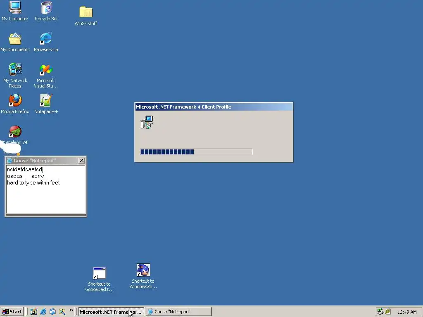Launch Internet Explorer from quick launch
The width and height of the screenshot is (423, 317).
[43, 312]
